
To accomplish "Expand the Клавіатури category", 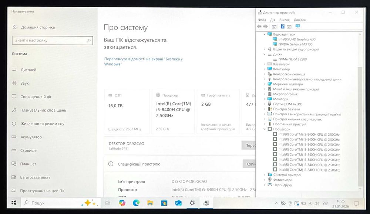I will click(x=264, y=64).
